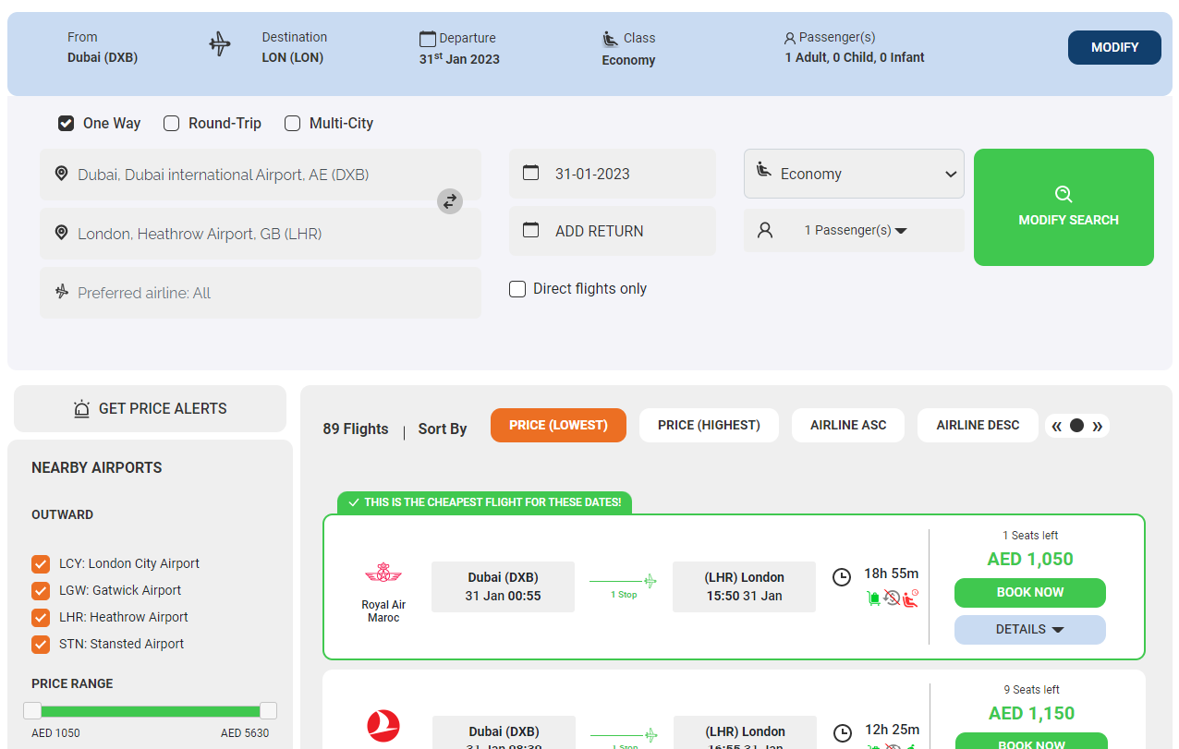Enable the Round-Trip checkbox

[172, 124]
